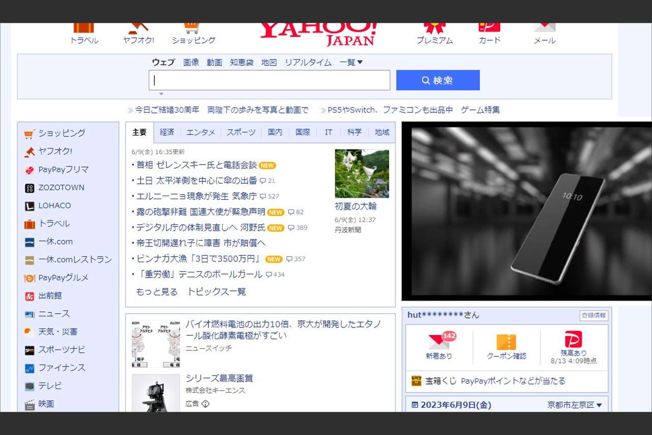Open the ZOZOTOWN sidebar icon

click(x=30, y=188)
